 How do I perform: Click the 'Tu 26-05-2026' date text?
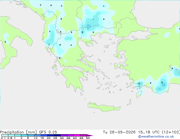coord(119,132)
